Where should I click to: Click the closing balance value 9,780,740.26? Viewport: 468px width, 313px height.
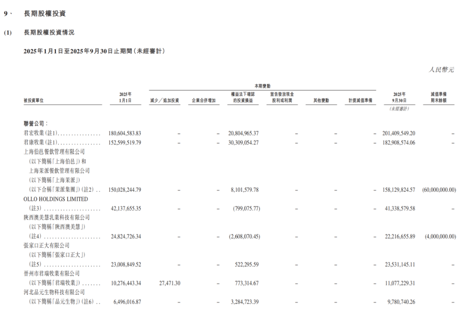point(400,302)
